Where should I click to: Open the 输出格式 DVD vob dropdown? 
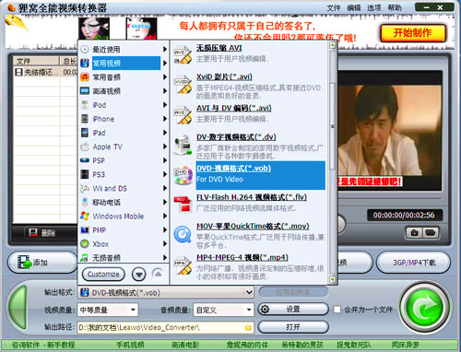tap(166, 292)
